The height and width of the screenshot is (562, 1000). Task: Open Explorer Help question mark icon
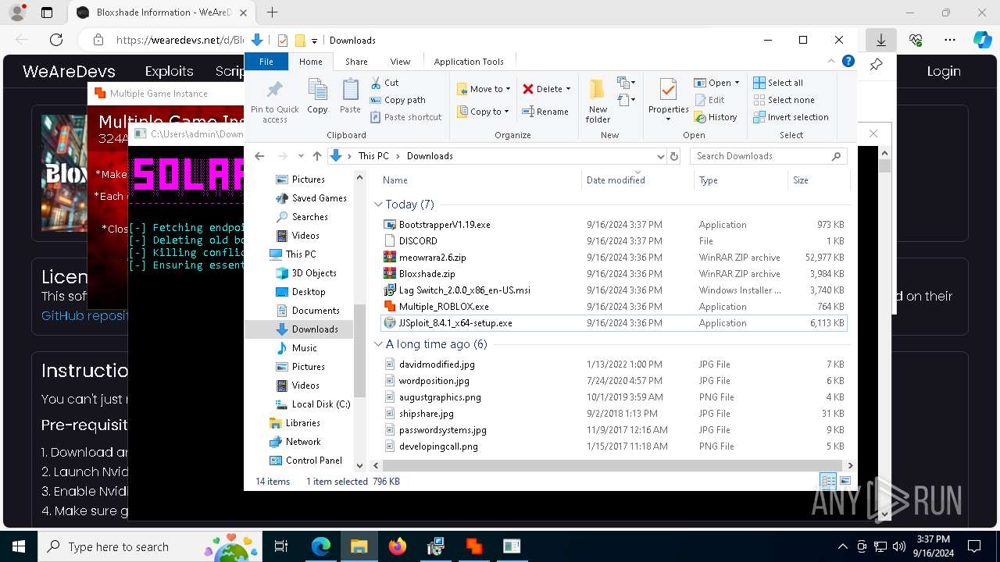coord(848,61)
